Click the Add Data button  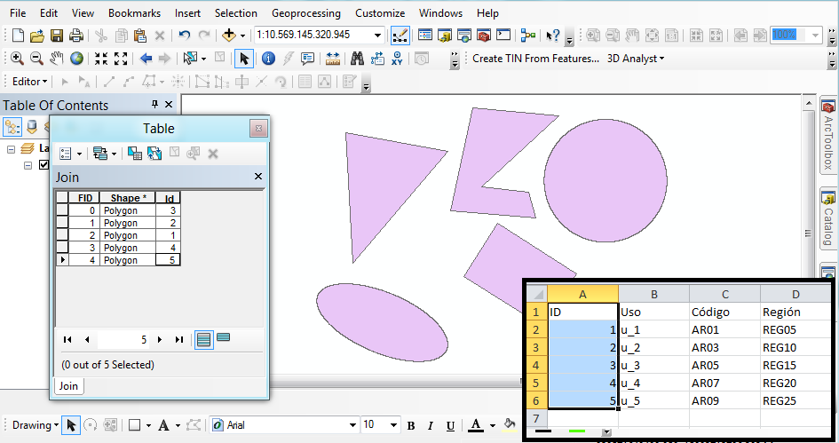tap(229, 36)
